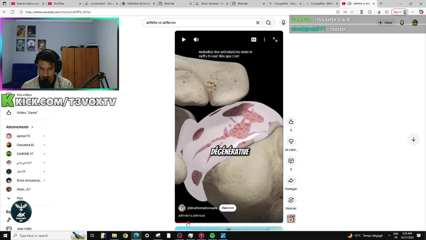
Task: Open the Créer create menu
Action: click(385, 23)
